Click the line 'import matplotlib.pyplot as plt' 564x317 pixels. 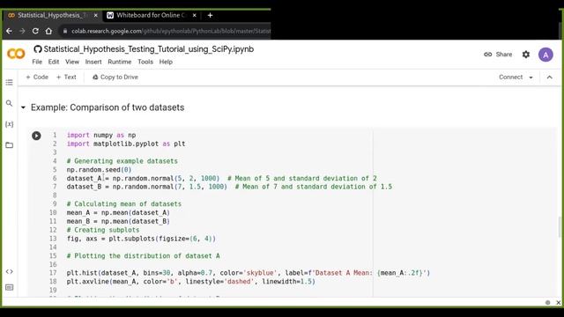pyautogui.click(x=126, y=144)
